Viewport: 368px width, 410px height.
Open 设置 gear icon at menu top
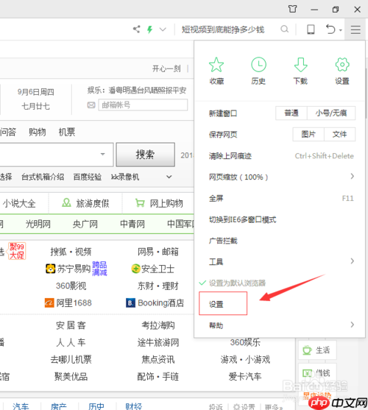point(342,71)
